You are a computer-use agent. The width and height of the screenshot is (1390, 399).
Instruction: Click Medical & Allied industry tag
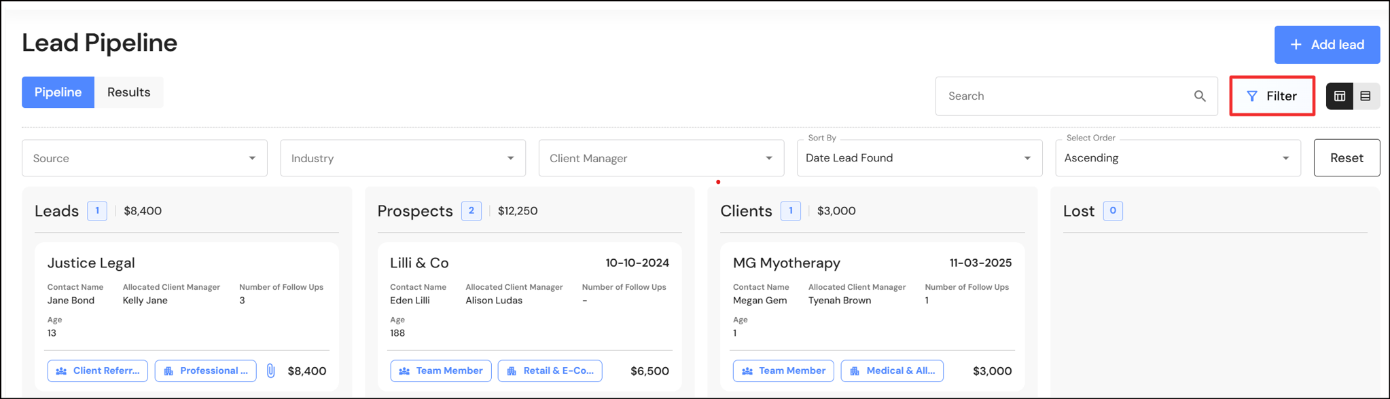pyautogui.click(x=892, y=370)
